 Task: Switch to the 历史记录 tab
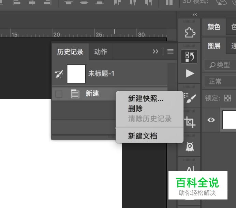click(70, 52)
